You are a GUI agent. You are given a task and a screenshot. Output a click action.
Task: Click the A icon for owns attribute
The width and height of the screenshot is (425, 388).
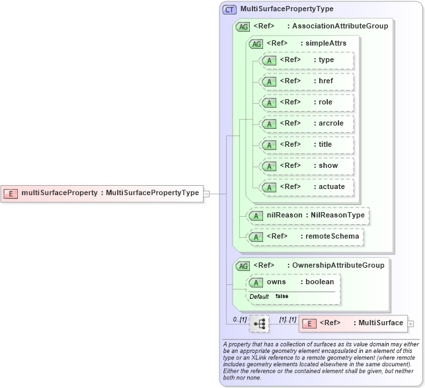(x=256, y=283)
